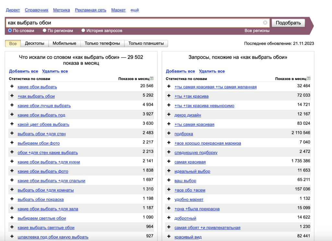
Task: Click plus icon next to «декор дизайн»
Action: point(169,115)
